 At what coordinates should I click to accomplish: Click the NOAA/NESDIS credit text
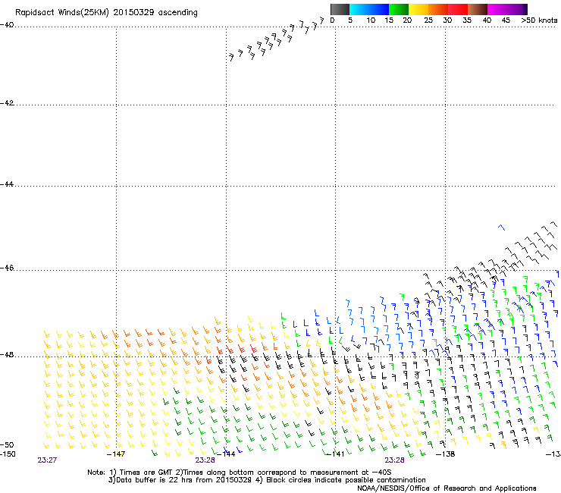pos(447,488)
